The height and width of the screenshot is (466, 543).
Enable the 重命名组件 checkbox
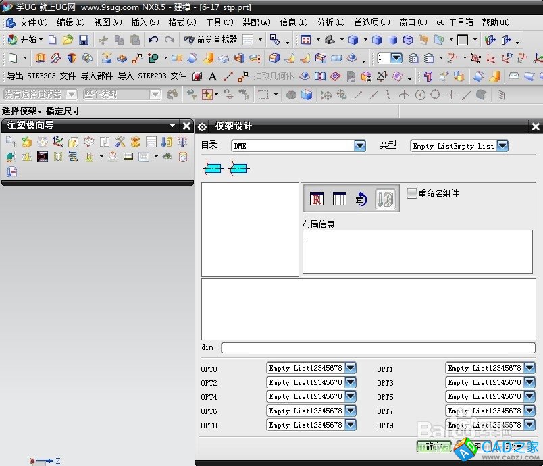tap(412, 193)
